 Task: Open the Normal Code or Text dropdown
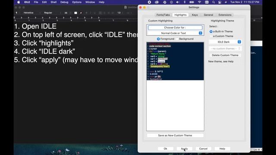pos(175,33)
